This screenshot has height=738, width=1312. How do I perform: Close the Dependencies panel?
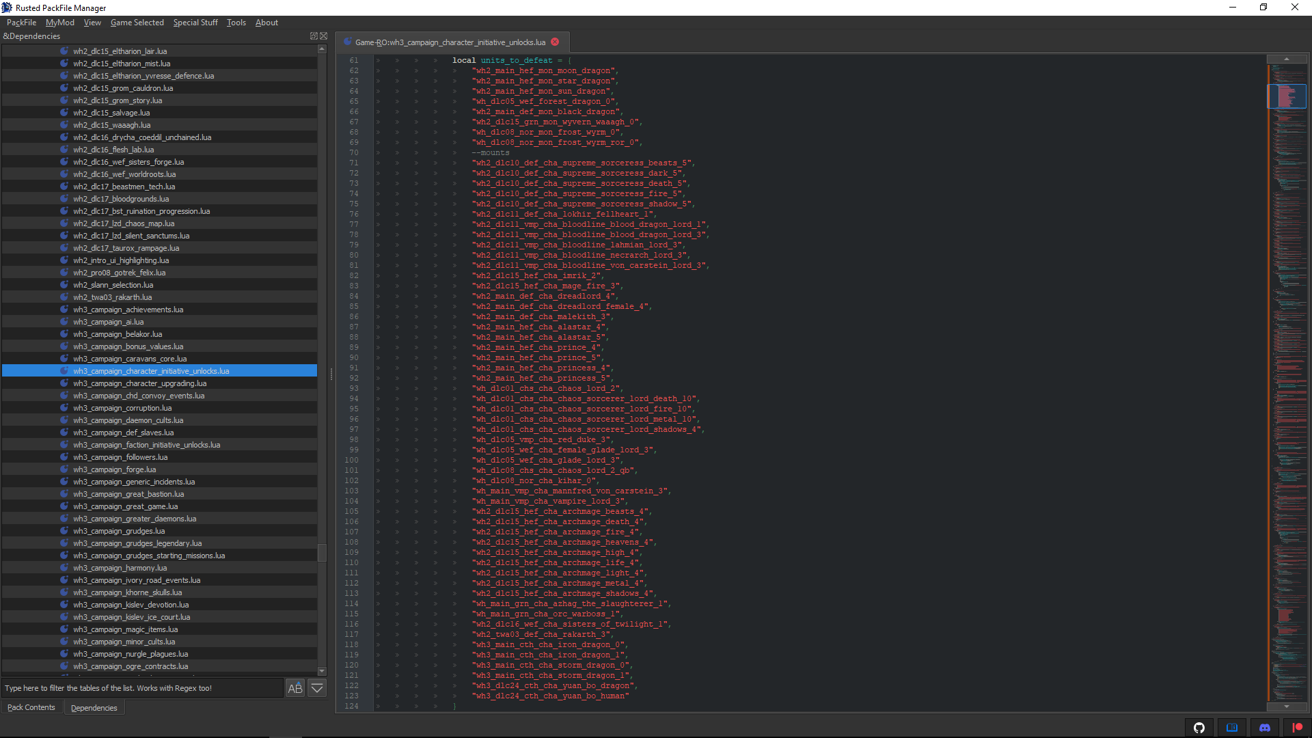(x=324, y=36)
